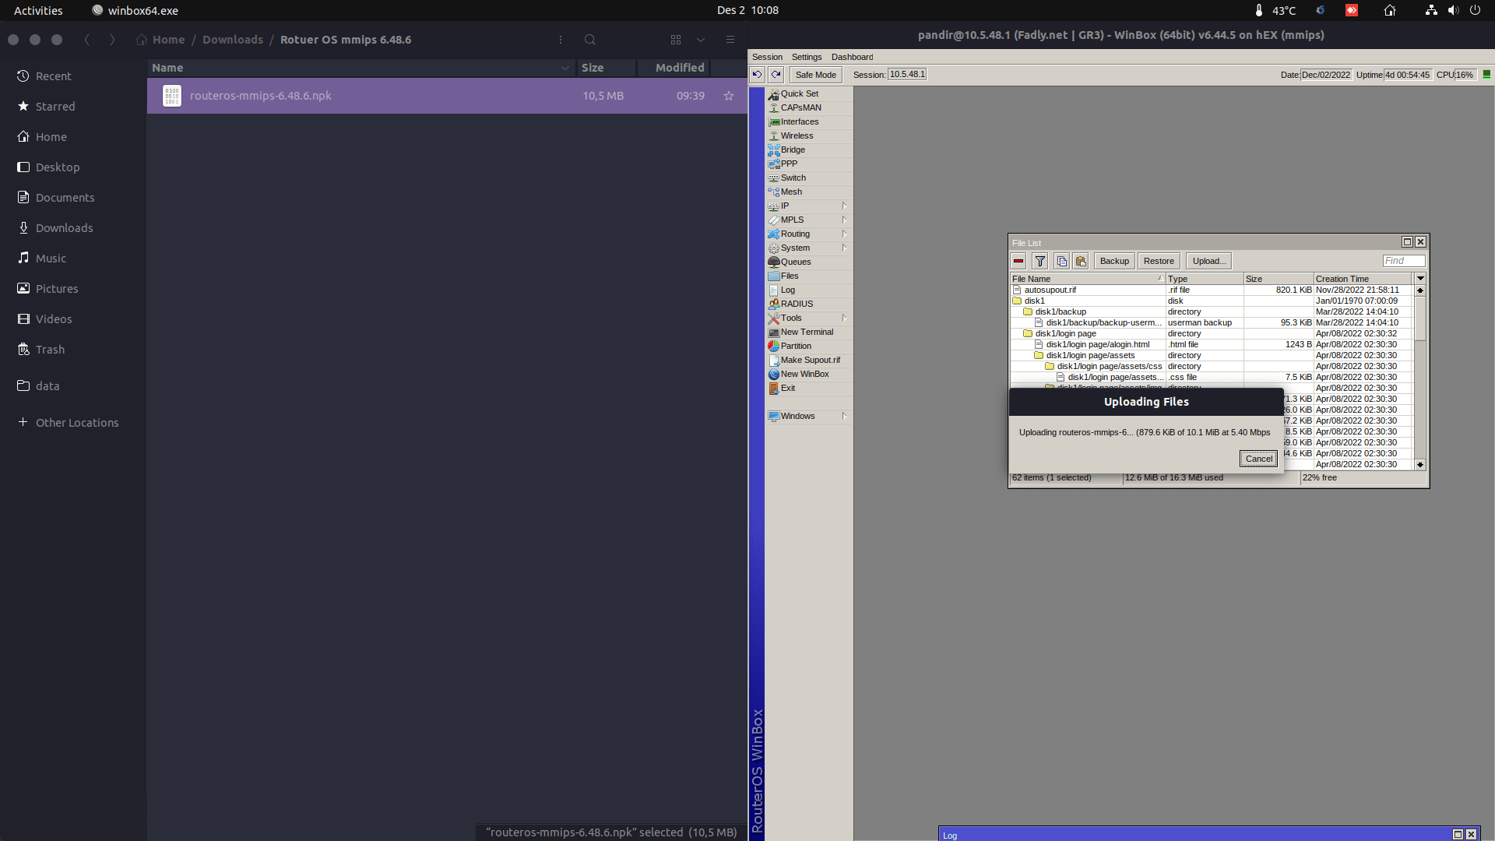
Task: Toggle grid view in file manager
Action: coord(676,40)
